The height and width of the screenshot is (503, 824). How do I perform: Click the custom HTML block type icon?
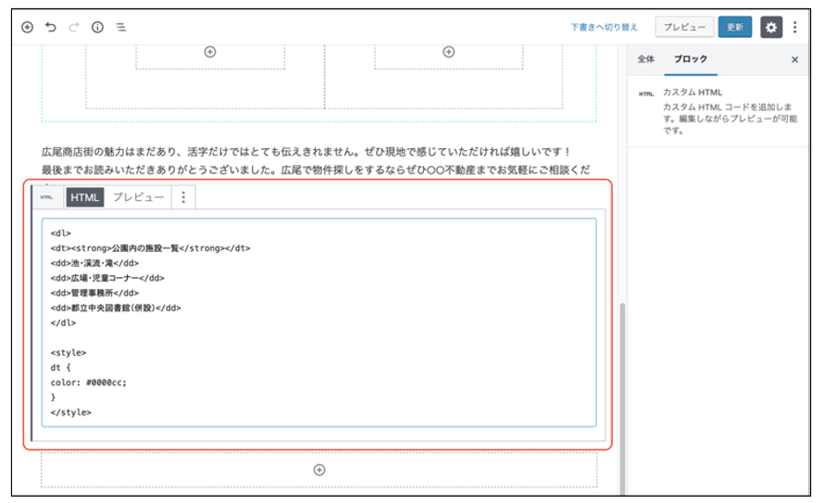(46, 197)
